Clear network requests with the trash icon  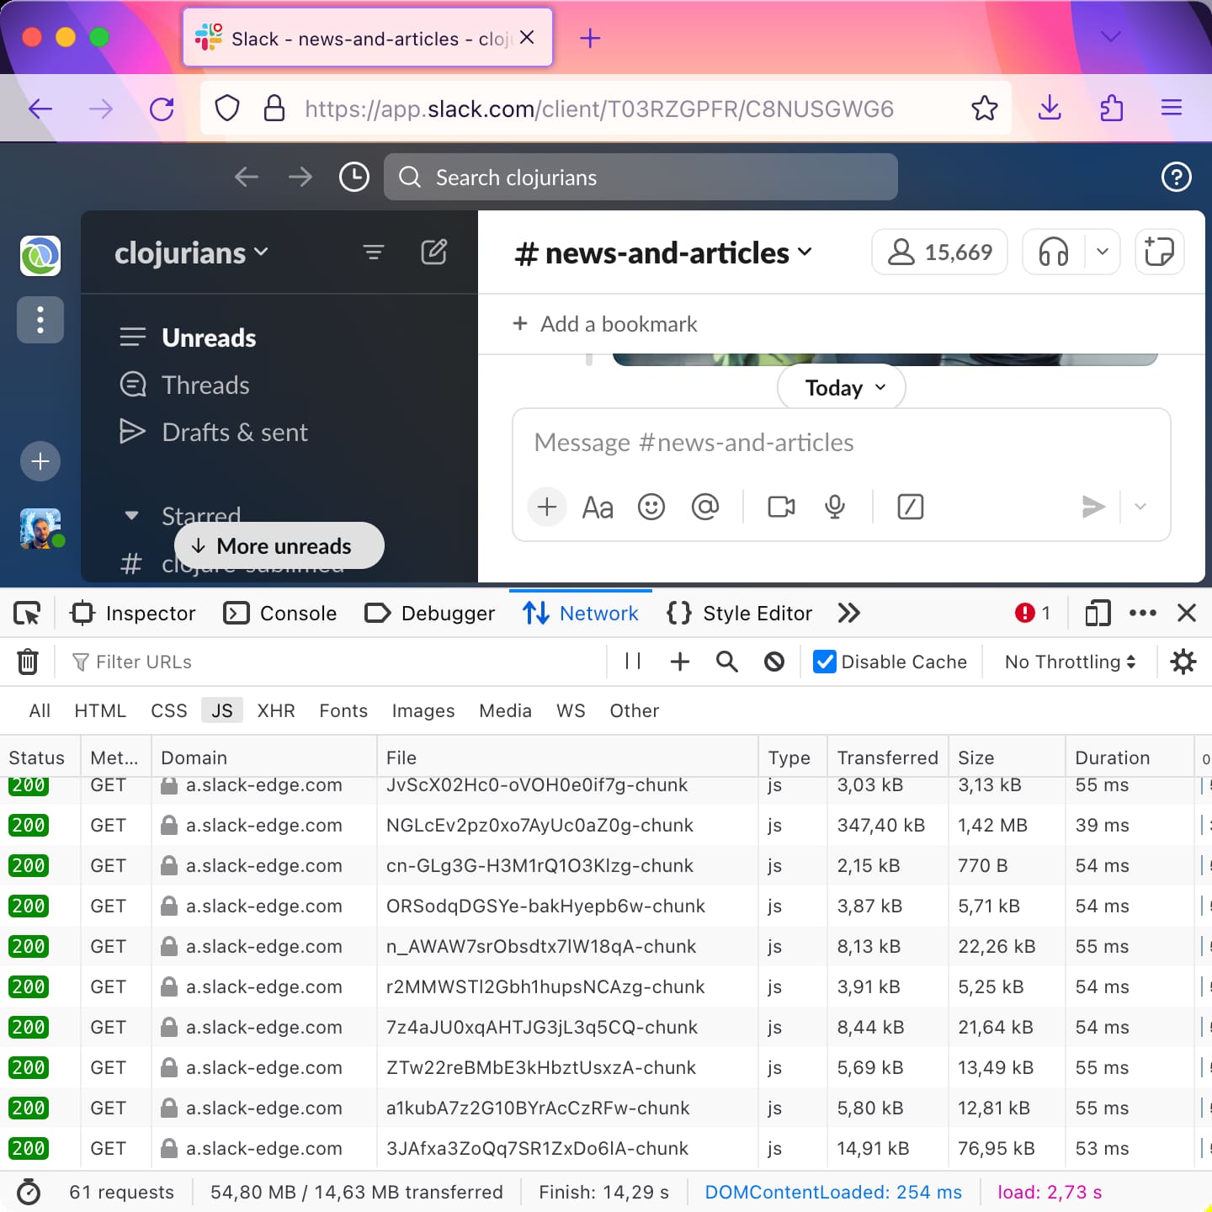[x=28, y=662]
